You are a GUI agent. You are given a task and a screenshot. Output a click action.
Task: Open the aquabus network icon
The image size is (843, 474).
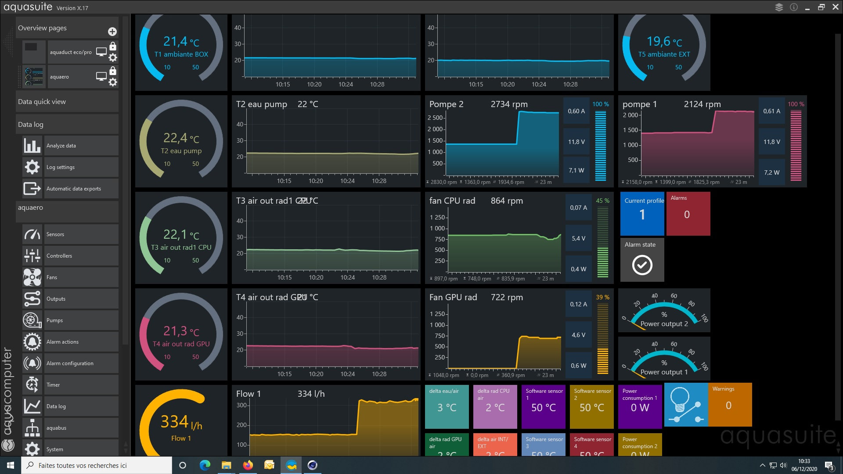coord(32,428)
